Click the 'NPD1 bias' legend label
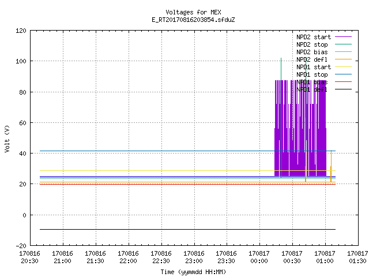 [312, 82]
